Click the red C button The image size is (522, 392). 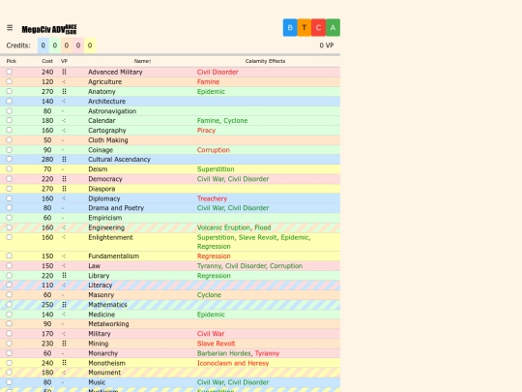tap(319, 28)
